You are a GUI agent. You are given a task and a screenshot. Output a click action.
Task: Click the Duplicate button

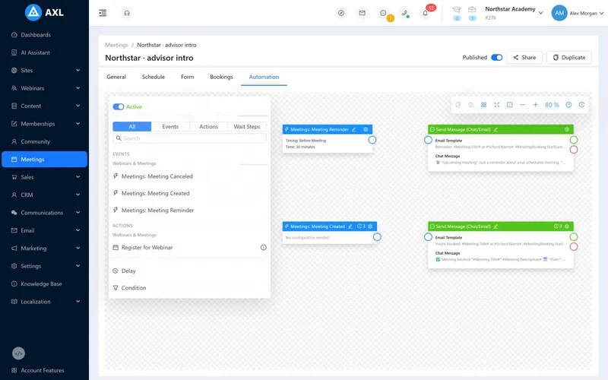(x=568, y=58)
